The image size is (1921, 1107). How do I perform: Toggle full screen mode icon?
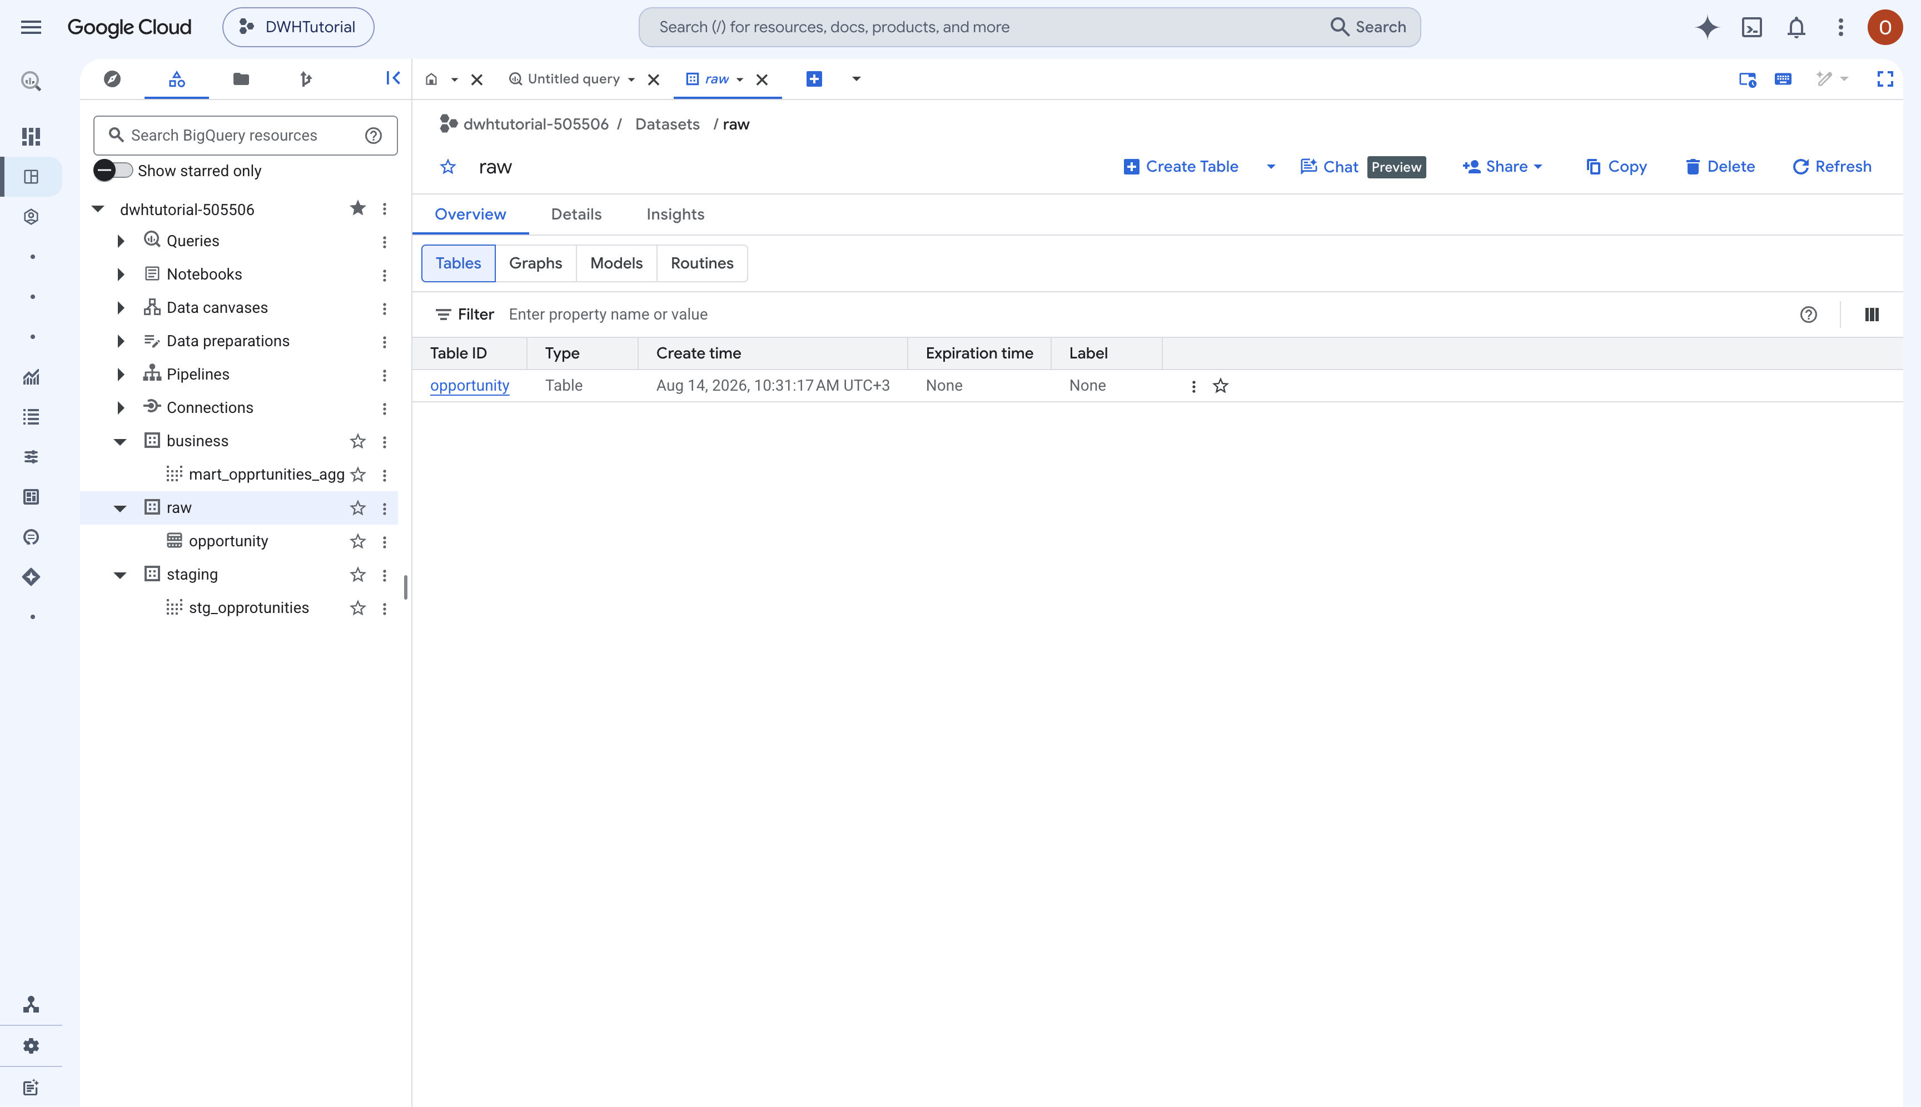pyautogui.click(x=1884, y=79)
